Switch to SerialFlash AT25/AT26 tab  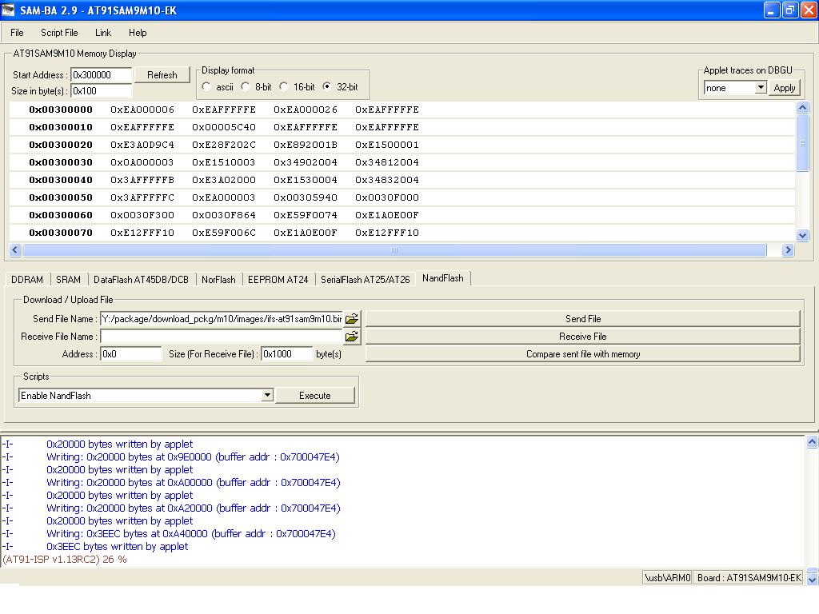tap(365, 279)
